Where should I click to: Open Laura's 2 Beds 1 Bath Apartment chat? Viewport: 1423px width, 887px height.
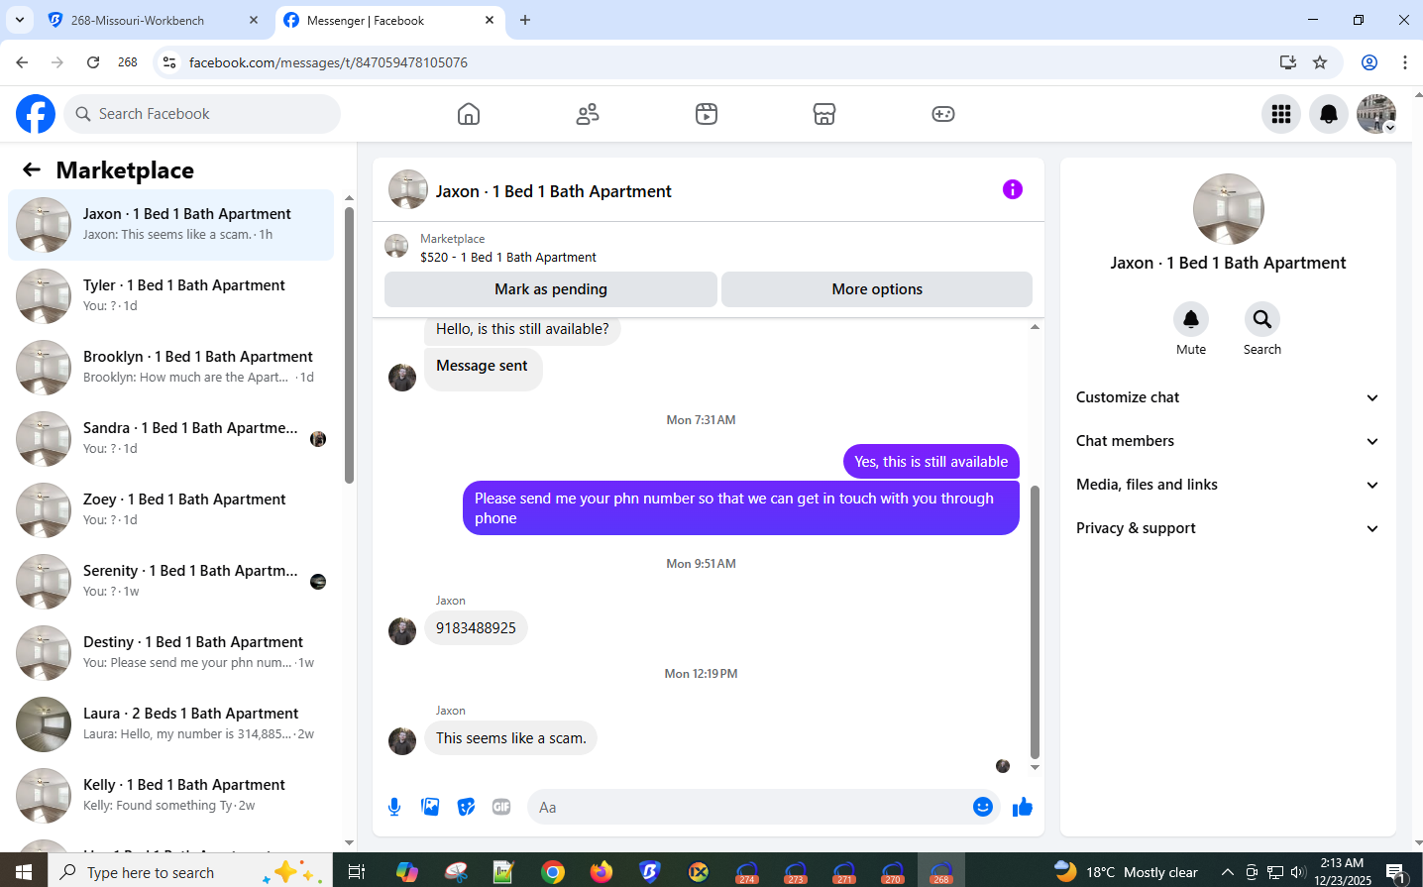(170, 724)
